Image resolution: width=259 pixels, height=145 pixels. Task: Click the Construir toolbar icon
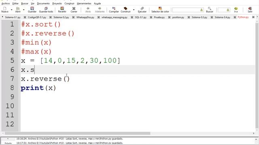pyautogui.click(x=125, y=10)
